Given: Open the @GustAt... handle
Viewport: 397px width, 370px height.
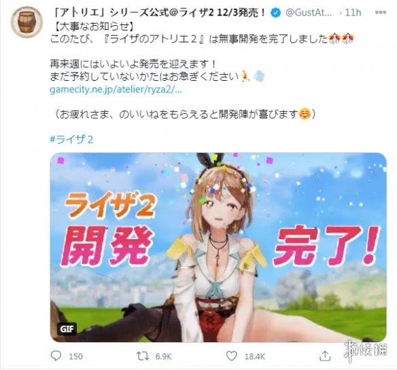Looking at the screenshot, I should click(309, 12).
